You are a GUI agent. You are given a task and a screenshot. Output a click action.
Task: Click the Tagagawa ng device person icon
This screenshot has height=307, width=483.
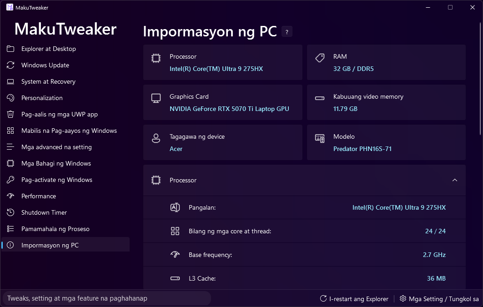[x=156, y=138]
